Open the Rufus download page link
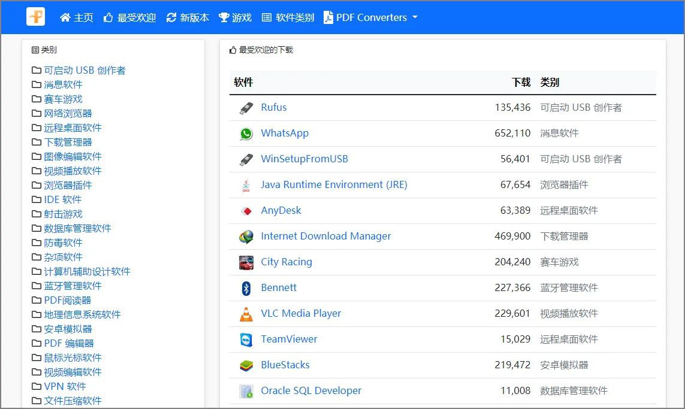Image resolution: width=685 pixels, height=409 pixels. click(274, 108)
